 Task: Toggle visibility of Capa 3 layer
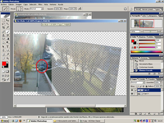coord(132,94)
